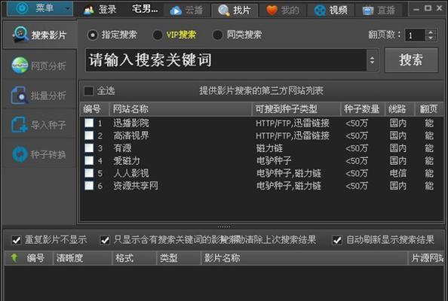Click the 资源共享网 site name

[x=136, y=186]
